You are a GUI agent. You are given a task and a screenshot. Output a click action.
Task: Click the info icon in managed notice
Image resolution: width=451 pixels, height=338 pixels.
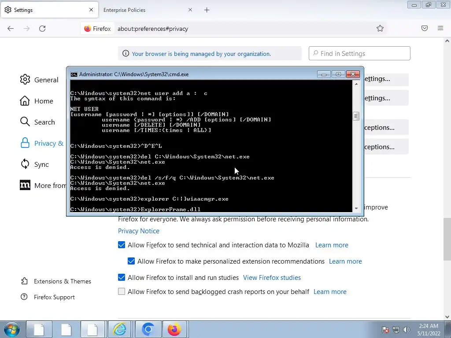click(126, 53)
